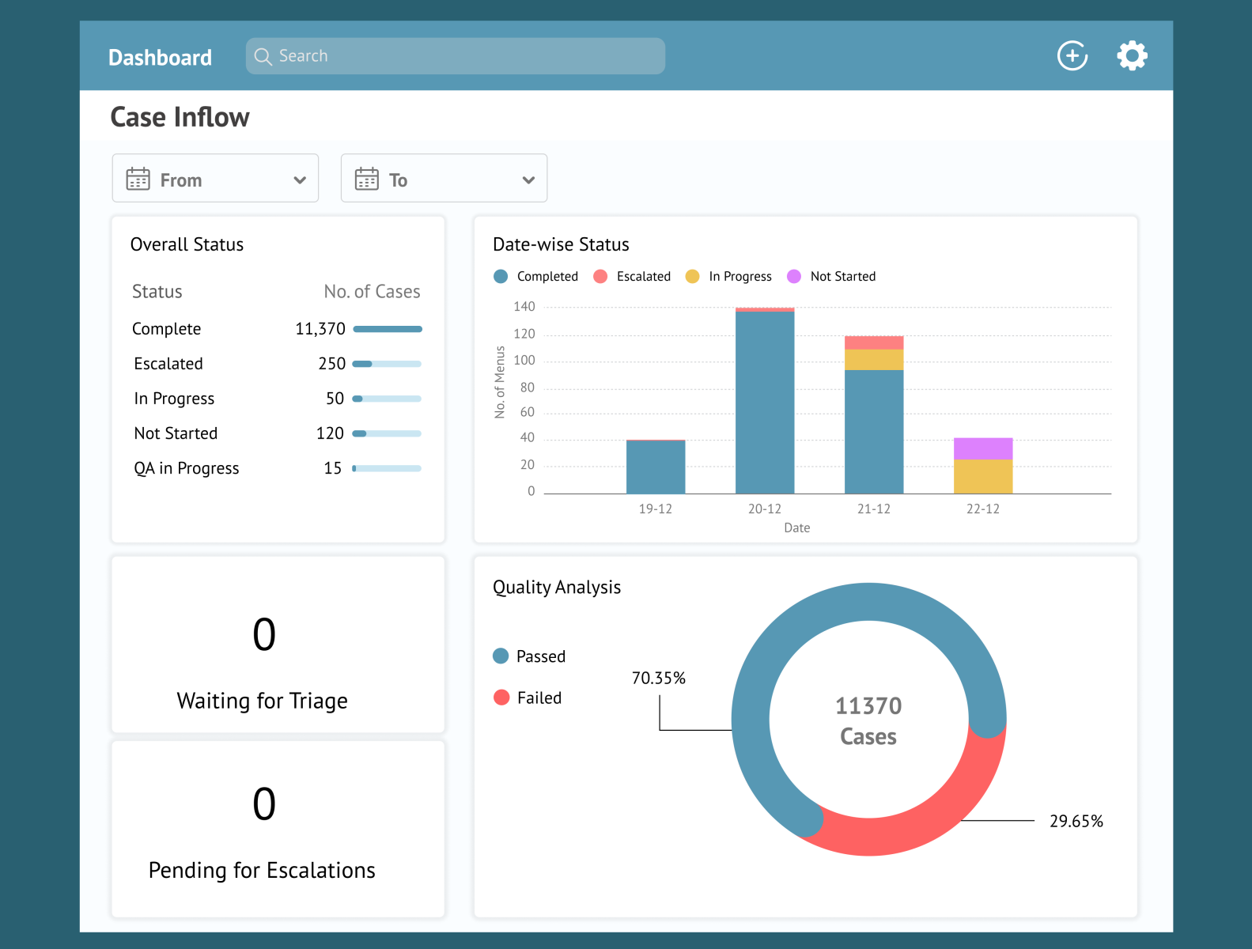Toggle Escalated legend dot in Date-wise Status
The width and height of the screenshot is (1252, 949).
(x=600, y=276)
